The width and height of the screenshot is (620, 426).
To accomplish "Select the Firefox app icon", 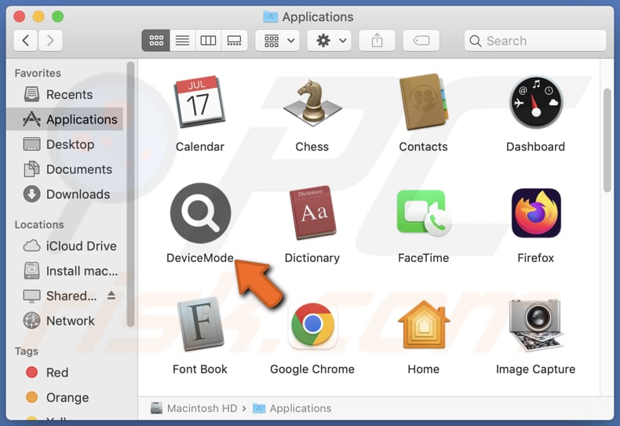I will tap(536, 213).
